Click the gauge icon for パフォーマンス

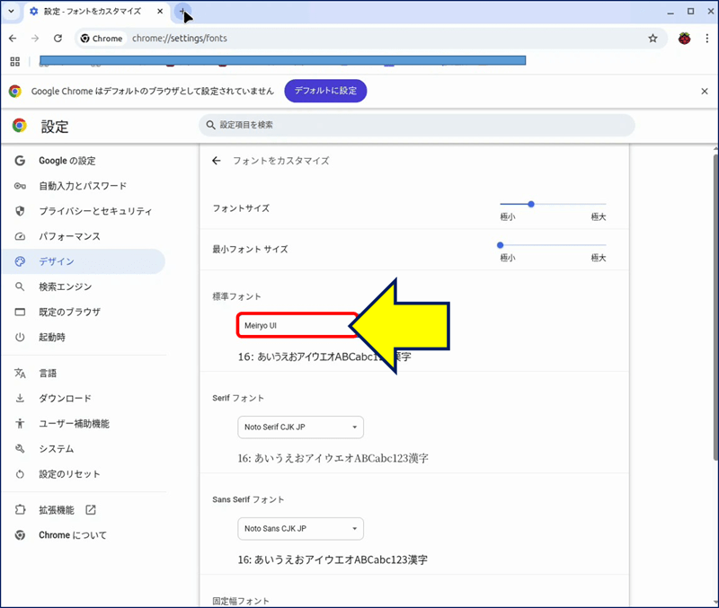pos(20,236)
